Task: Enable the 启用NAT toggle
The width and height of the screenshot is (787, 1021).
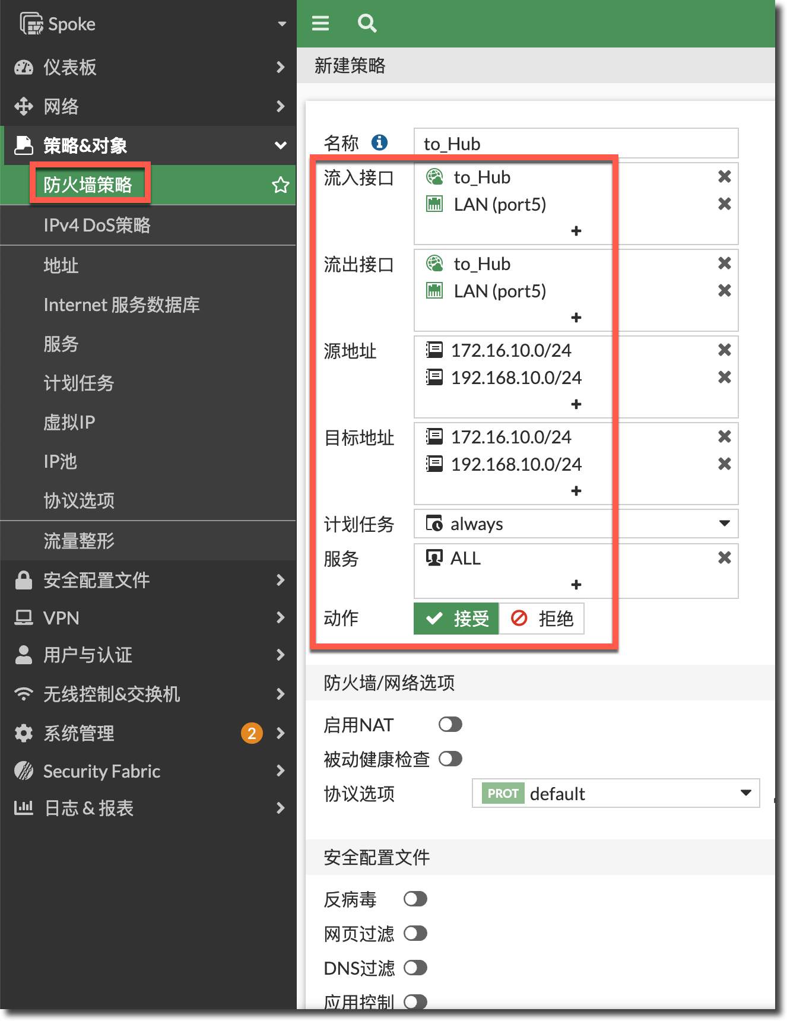Action: point(450,725)
